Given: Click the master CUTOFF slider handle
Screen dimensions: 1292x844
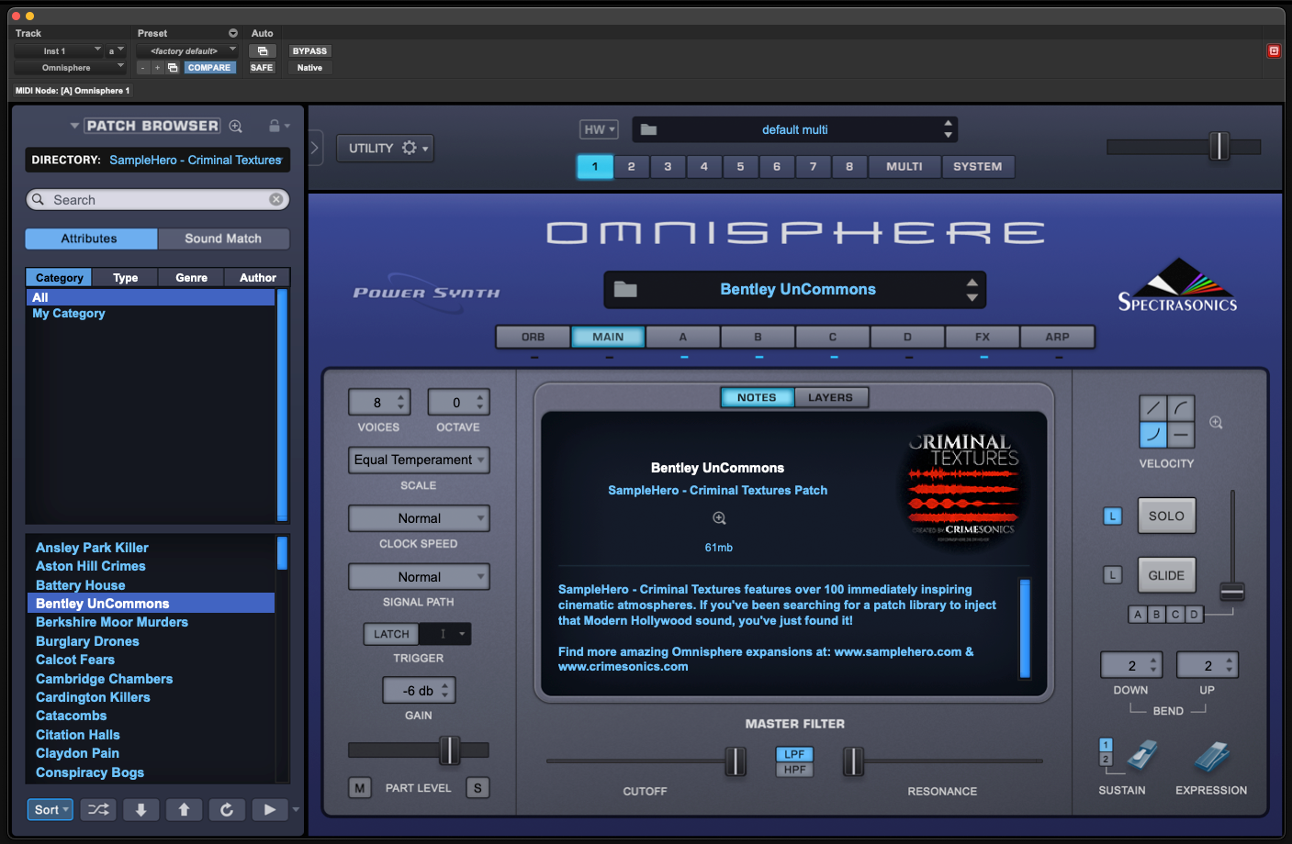Looking at the screenshot, I should click(x=736, y=761).
